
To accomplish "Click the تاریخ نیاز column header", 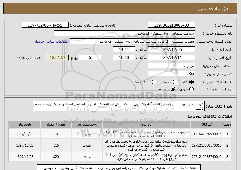I will (25, 125).
